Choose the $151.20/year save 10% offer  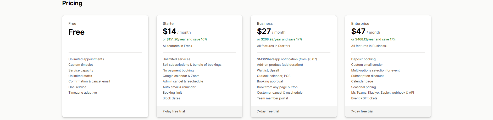tap(185, 39)
